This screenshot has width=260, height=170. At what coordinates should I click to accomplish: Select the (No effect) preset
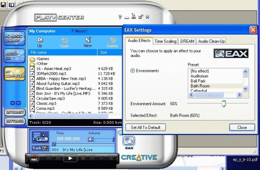[199, 71]
